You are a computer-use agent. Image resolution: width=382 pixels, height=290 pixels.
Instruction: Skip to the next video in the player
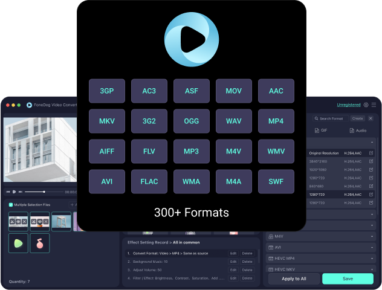21,192
